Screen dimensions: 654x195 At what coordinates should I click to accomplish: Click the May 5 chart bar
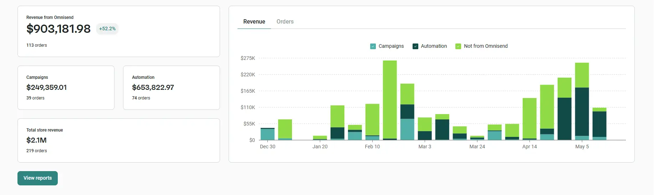pos(582,101)
